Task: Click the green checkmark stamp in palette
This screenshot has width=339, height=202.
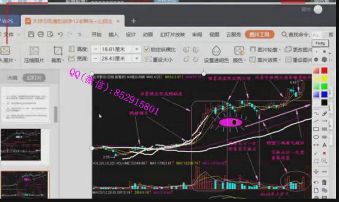Action: point(316,153)
